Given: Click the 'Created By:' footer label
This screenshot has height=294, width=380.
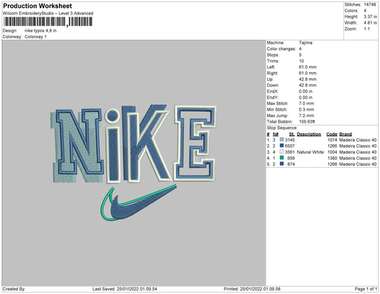Looking at the screenshot, I should pos(14,289).
